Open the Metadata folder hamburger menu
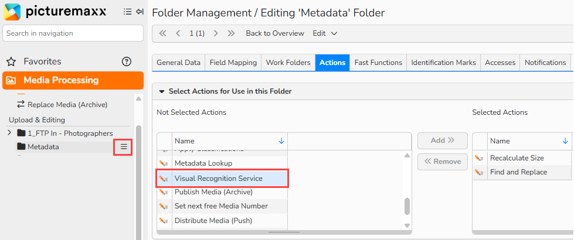This screenshot has width=574, height=240. click(x=124, y=147)
